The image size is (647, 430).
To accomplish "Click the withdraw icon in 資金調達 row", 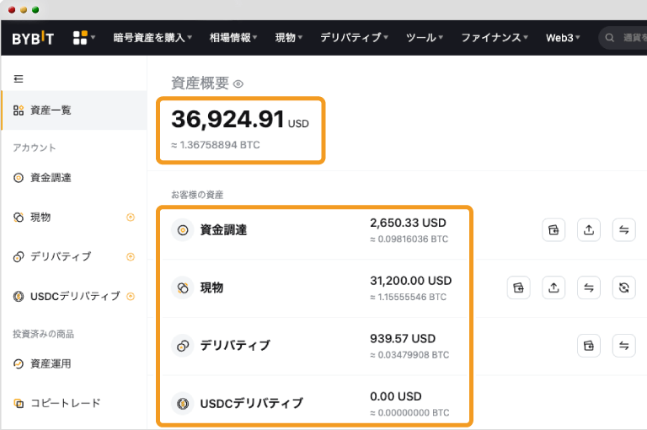I will coord(589,230).
